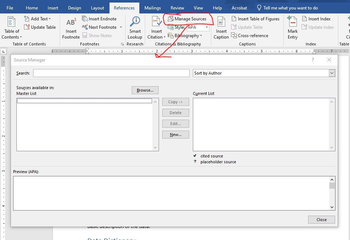This screenshot has width=350, height=240.
Task: Switch to the Mailings tab
Action: (152, 8)
